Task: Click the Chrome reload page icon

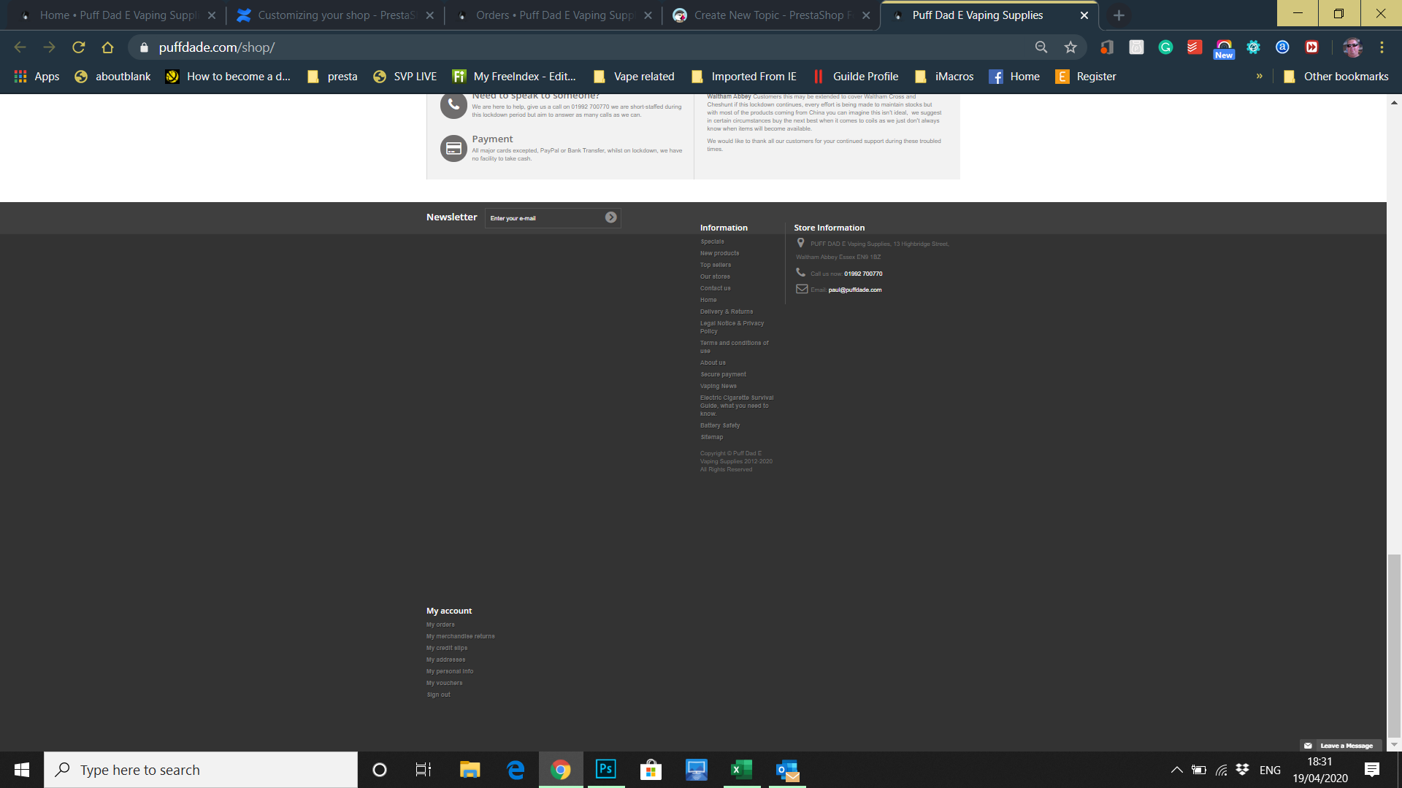Action: (78, 47)
